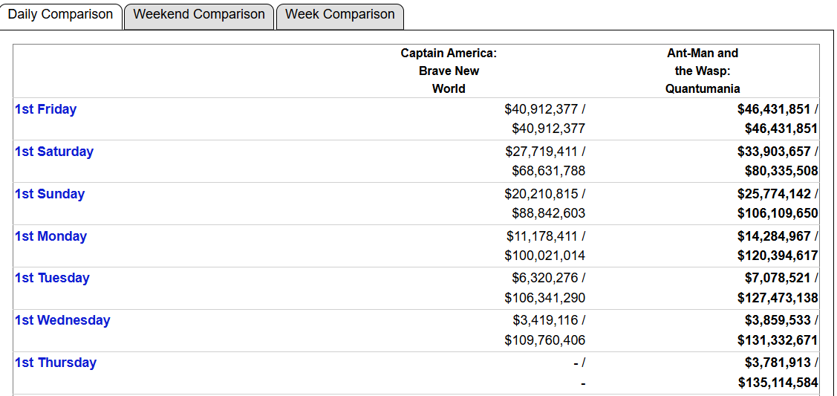Select the $100,021,014 cumulative total
The height and width of the screenshot is (396, 837).
[545, 255]
